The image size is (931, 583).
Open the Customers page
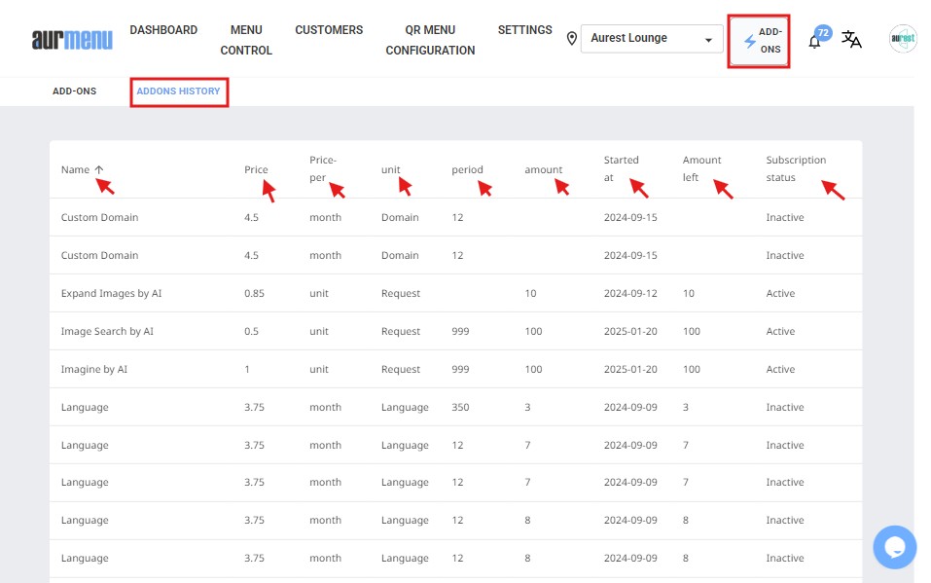pos(329,30)
